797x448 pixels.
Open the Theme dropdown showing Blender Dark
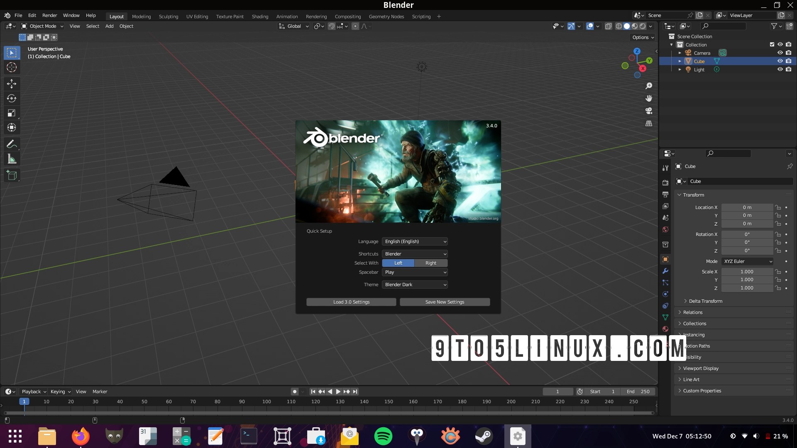click(x=414, y=285)
